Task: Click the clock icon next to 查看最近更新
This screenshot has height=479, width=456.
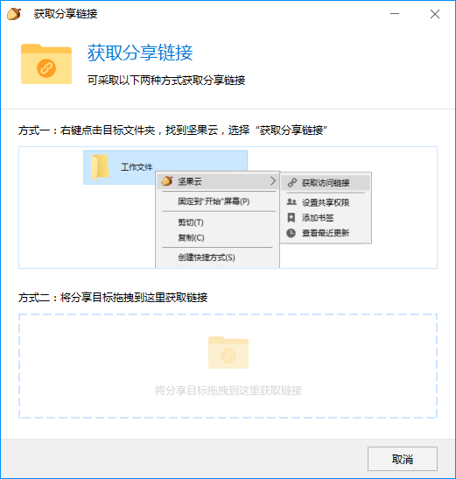Action: point(291,233)
